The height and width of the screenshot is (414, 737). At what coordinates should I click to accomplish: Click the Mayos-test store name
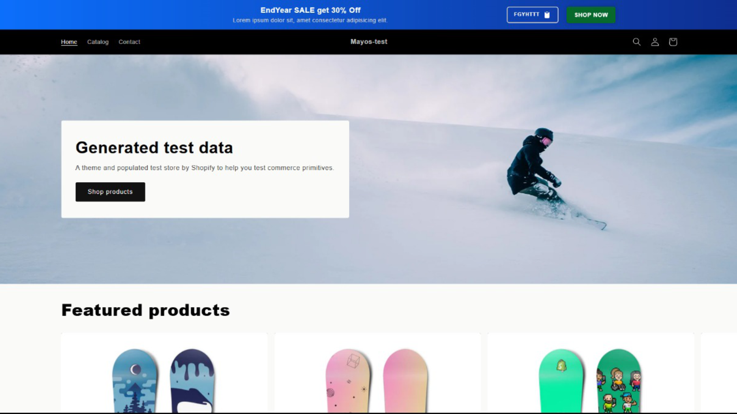pyautogui.click(x=369, y=41)
